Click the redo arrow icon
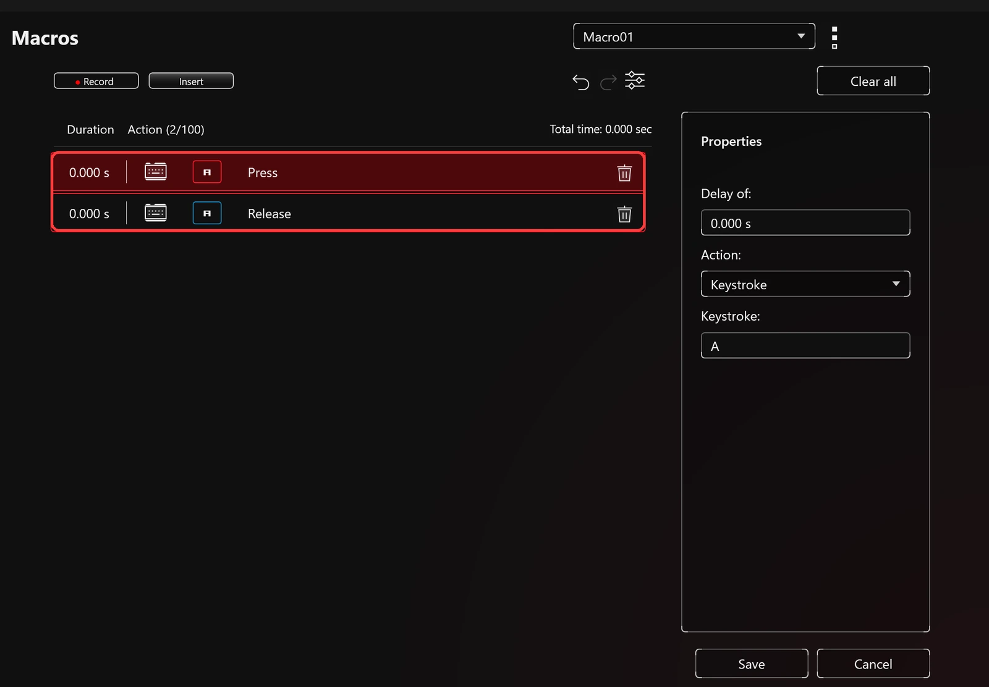989x687 pixels. [608, 82]
